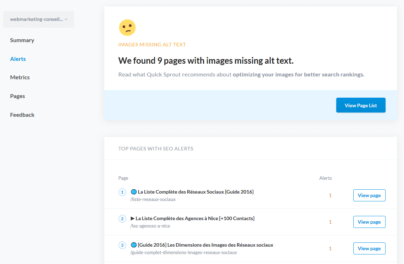Click the /guide-complet-dimensions-images-reseaux-sociaux path
Viewport: 404px width, 264px height.
(183, 252)
